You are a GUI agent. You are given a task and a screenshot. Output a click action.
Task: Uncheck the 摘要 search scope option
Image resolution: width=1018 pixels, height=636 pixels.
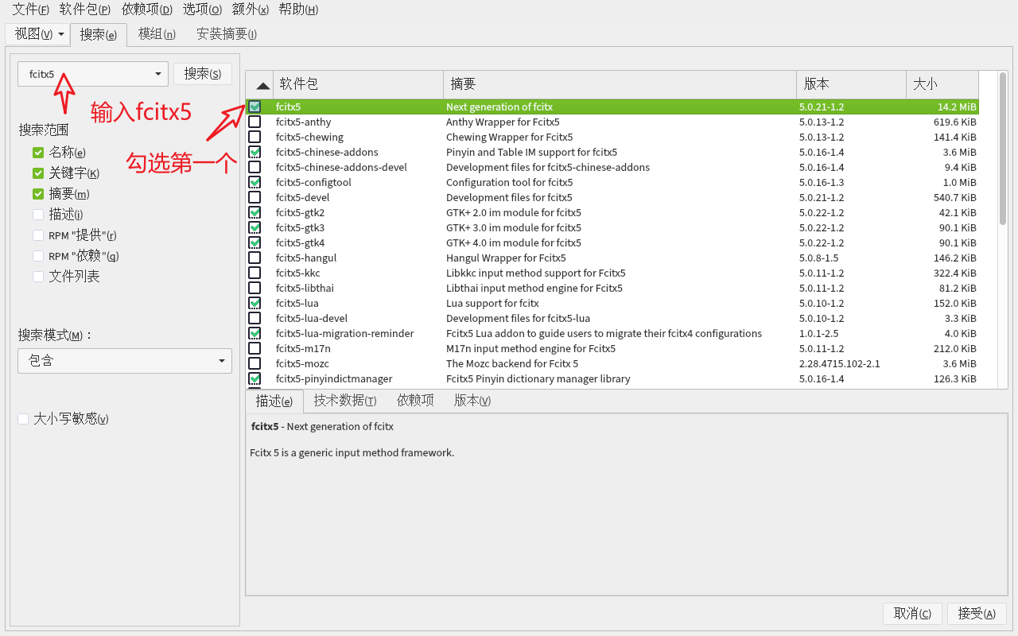tap(38, 194)
